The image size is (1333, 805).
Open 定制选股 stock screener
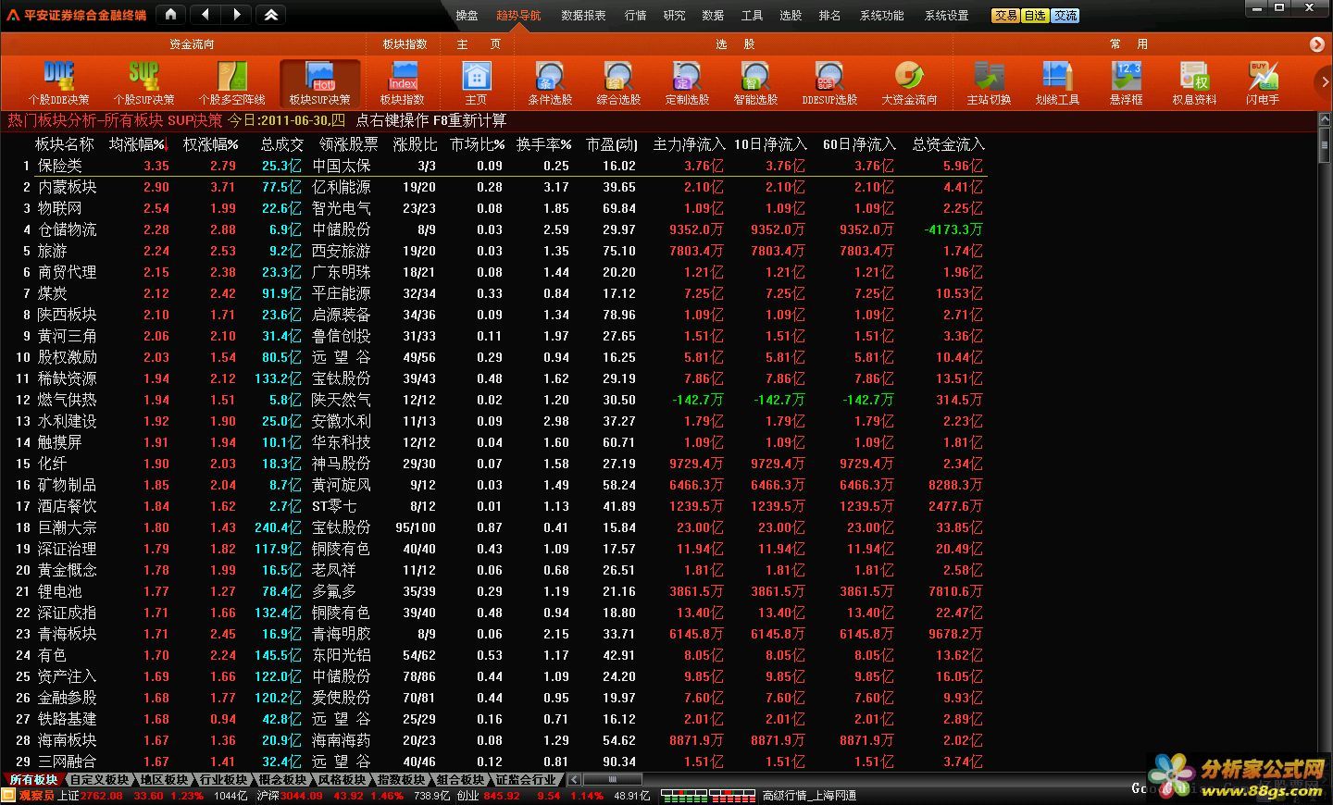click(x=687, y=82)
